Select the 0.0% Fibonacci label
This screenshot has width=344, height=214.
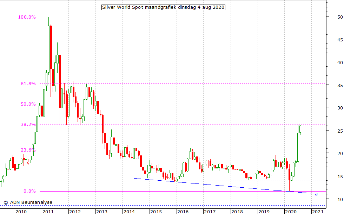pos(29,191)
